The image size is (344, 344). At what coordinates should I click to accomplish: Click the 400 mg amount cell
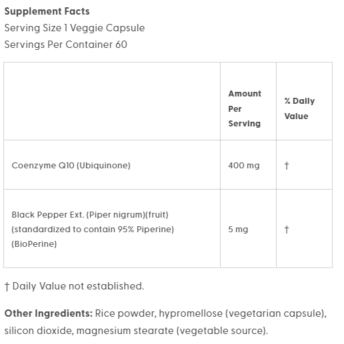244,166
